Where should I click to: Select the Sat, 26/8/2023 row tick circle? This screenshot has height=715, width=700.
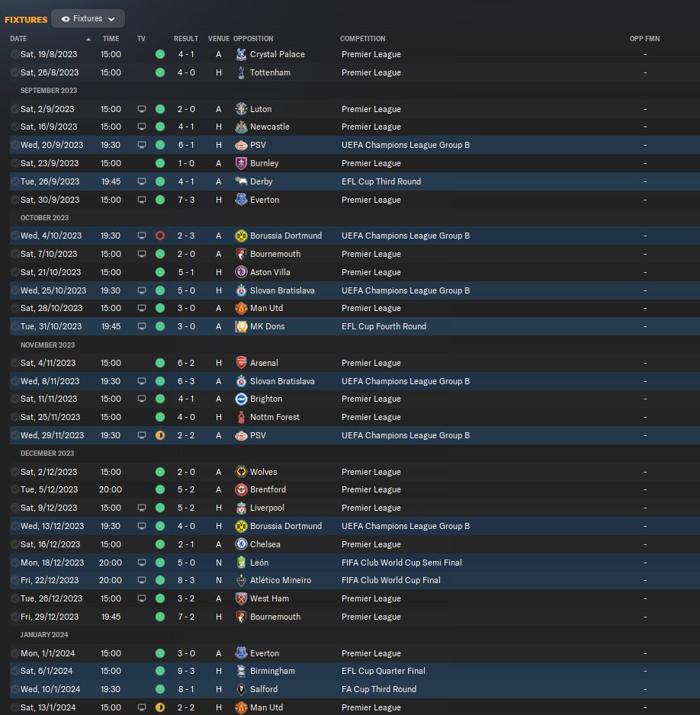tap(15, 72)
